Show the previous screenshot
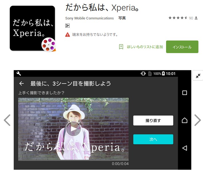203x172 pixels. (7, 120)
